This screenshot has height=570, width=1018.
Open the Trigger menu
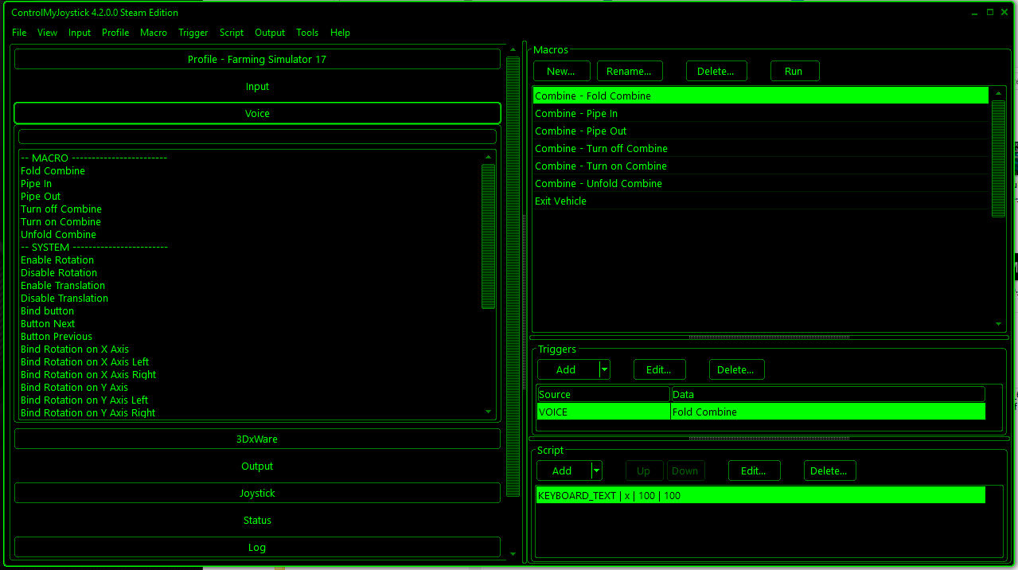193,33
